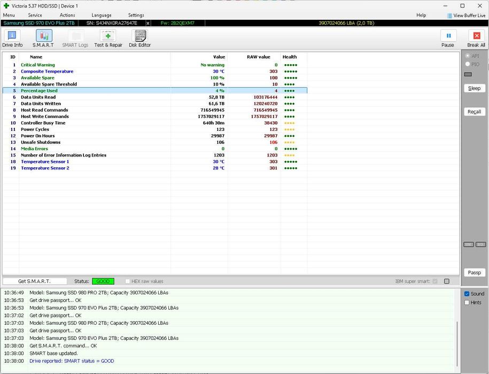
Task: Select the Temperature Sensor 1 row
Action: point(154,161)
